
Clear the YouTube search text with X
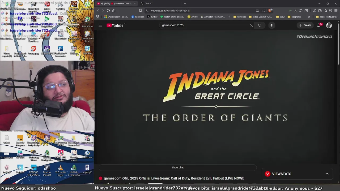[251, 25]
